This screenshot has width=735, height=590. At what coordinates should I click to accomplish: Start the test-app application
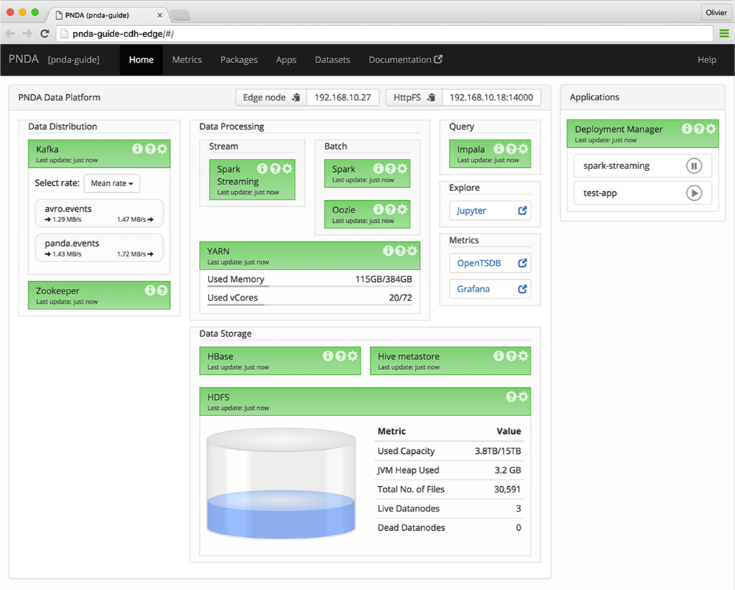click(x=694, y=193)
